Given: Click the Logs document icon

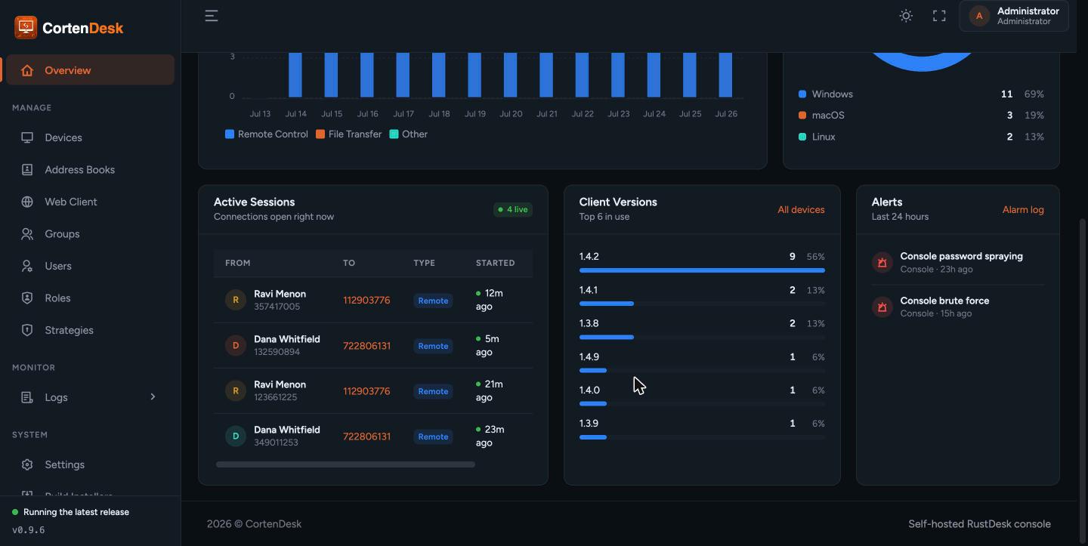Looking at the screenshot, I should (x=27, y=397).
